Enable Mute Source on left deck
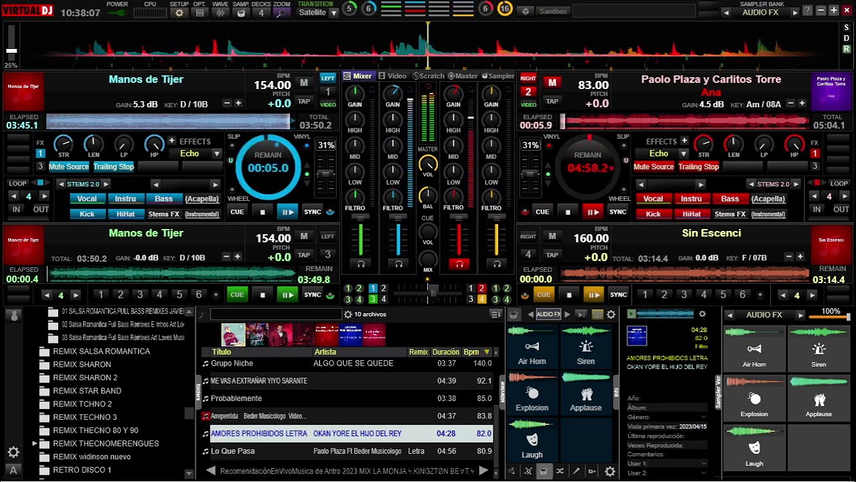Viewport: 856px width, 482px height. click(69, 167)
